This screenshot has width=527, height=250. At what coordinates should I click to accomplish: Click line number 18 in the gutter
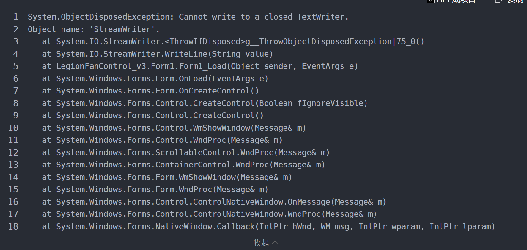13,226
